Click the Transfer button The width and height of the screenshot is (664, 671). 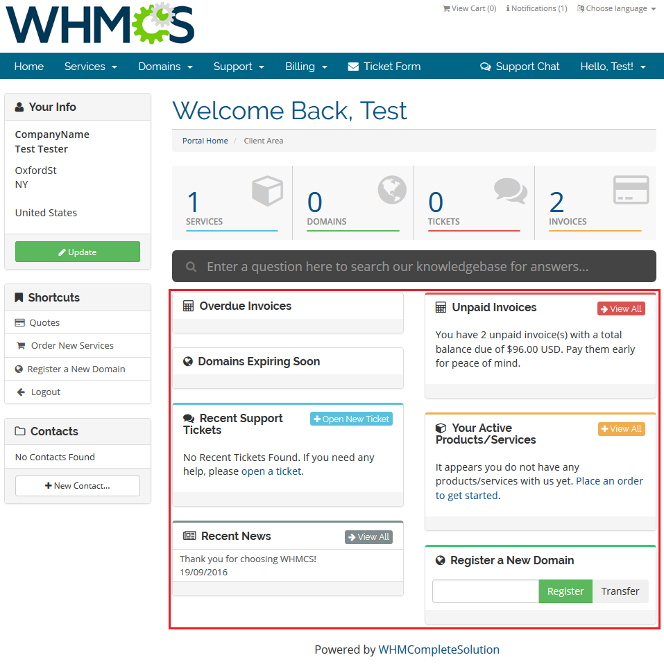tap(620, 591)
